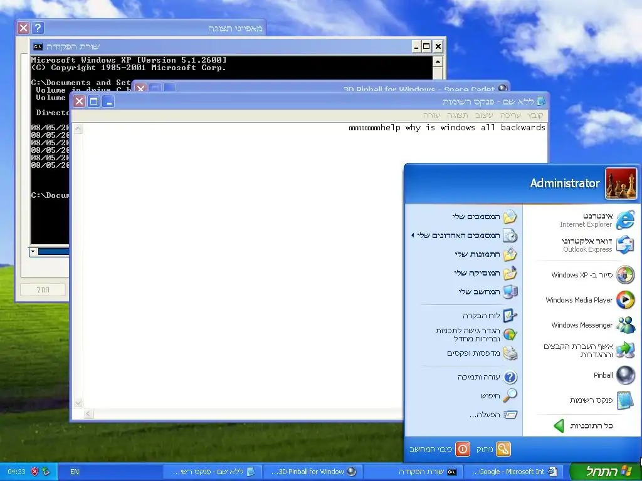Open the Format menu in Notepad
The image size is (642, 481).
tap(485, 115)
